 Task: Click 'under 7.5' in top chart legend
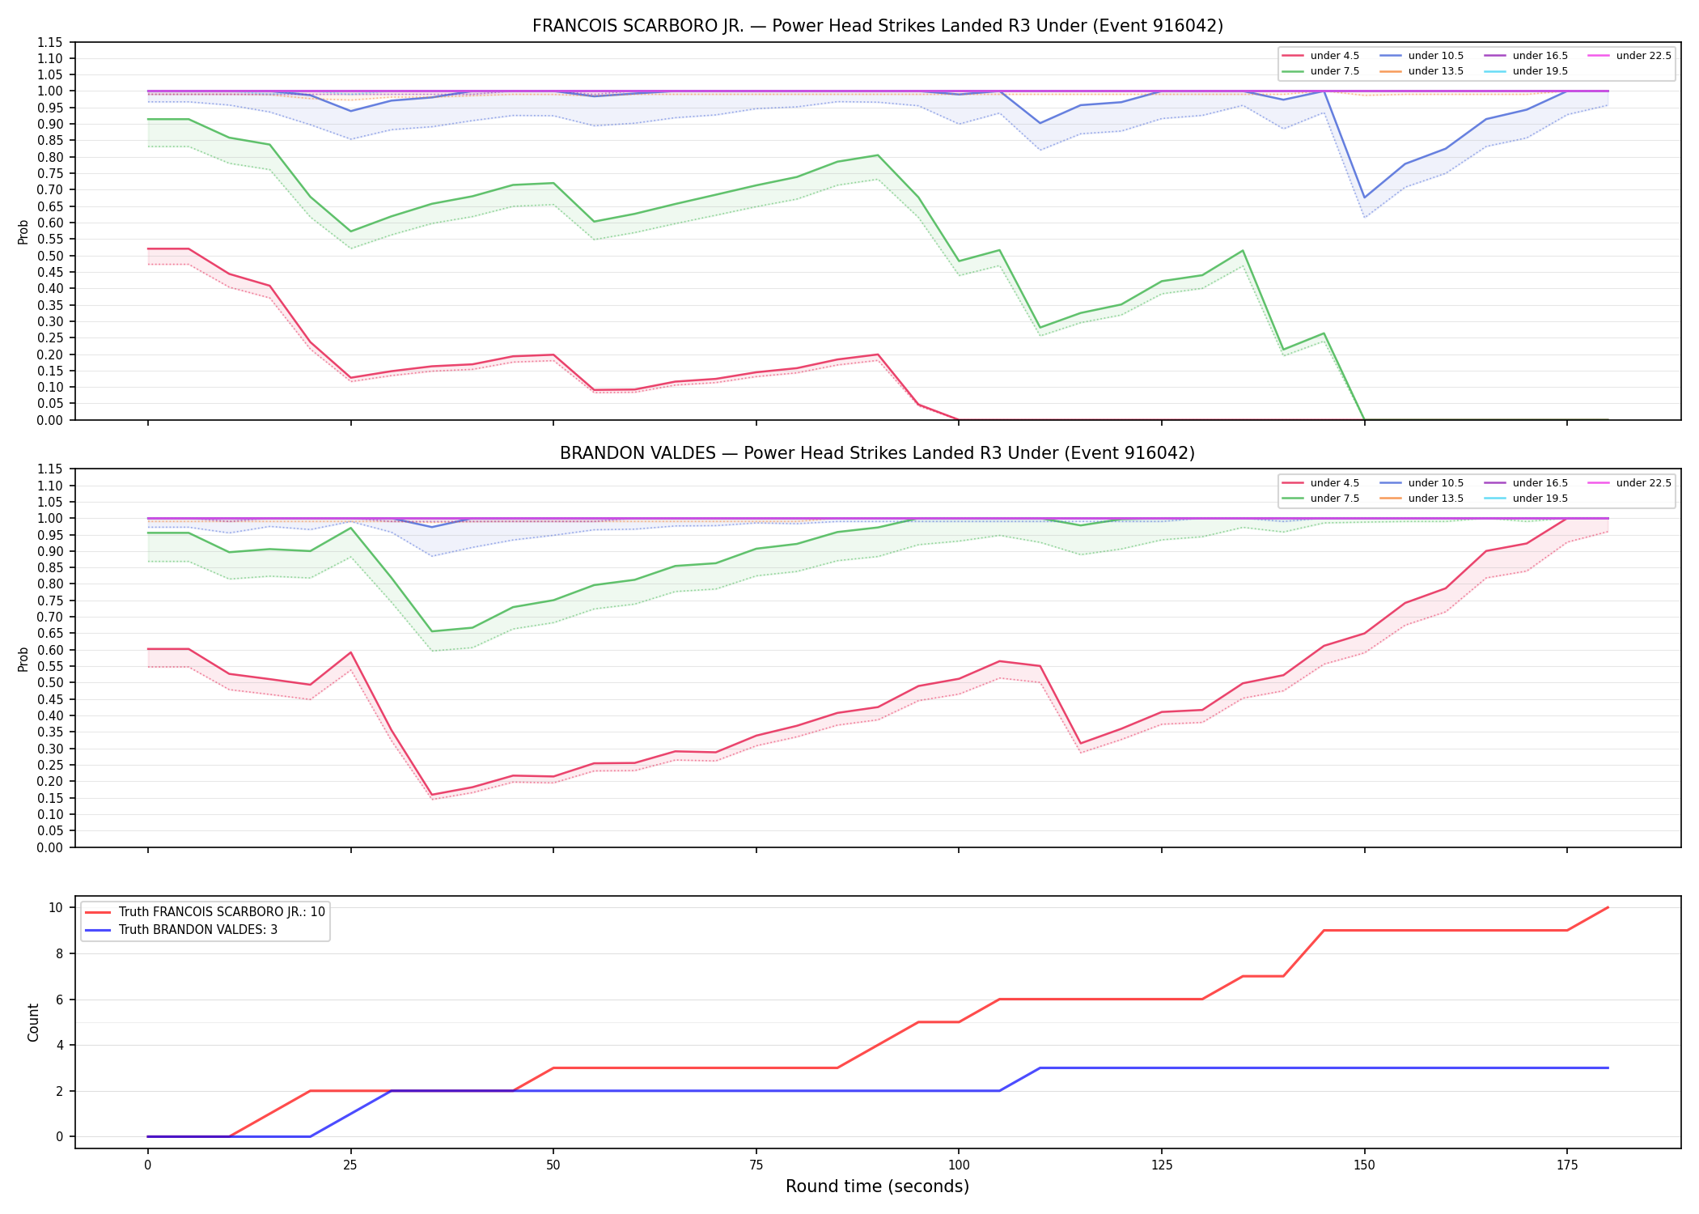coord(1335,71)
